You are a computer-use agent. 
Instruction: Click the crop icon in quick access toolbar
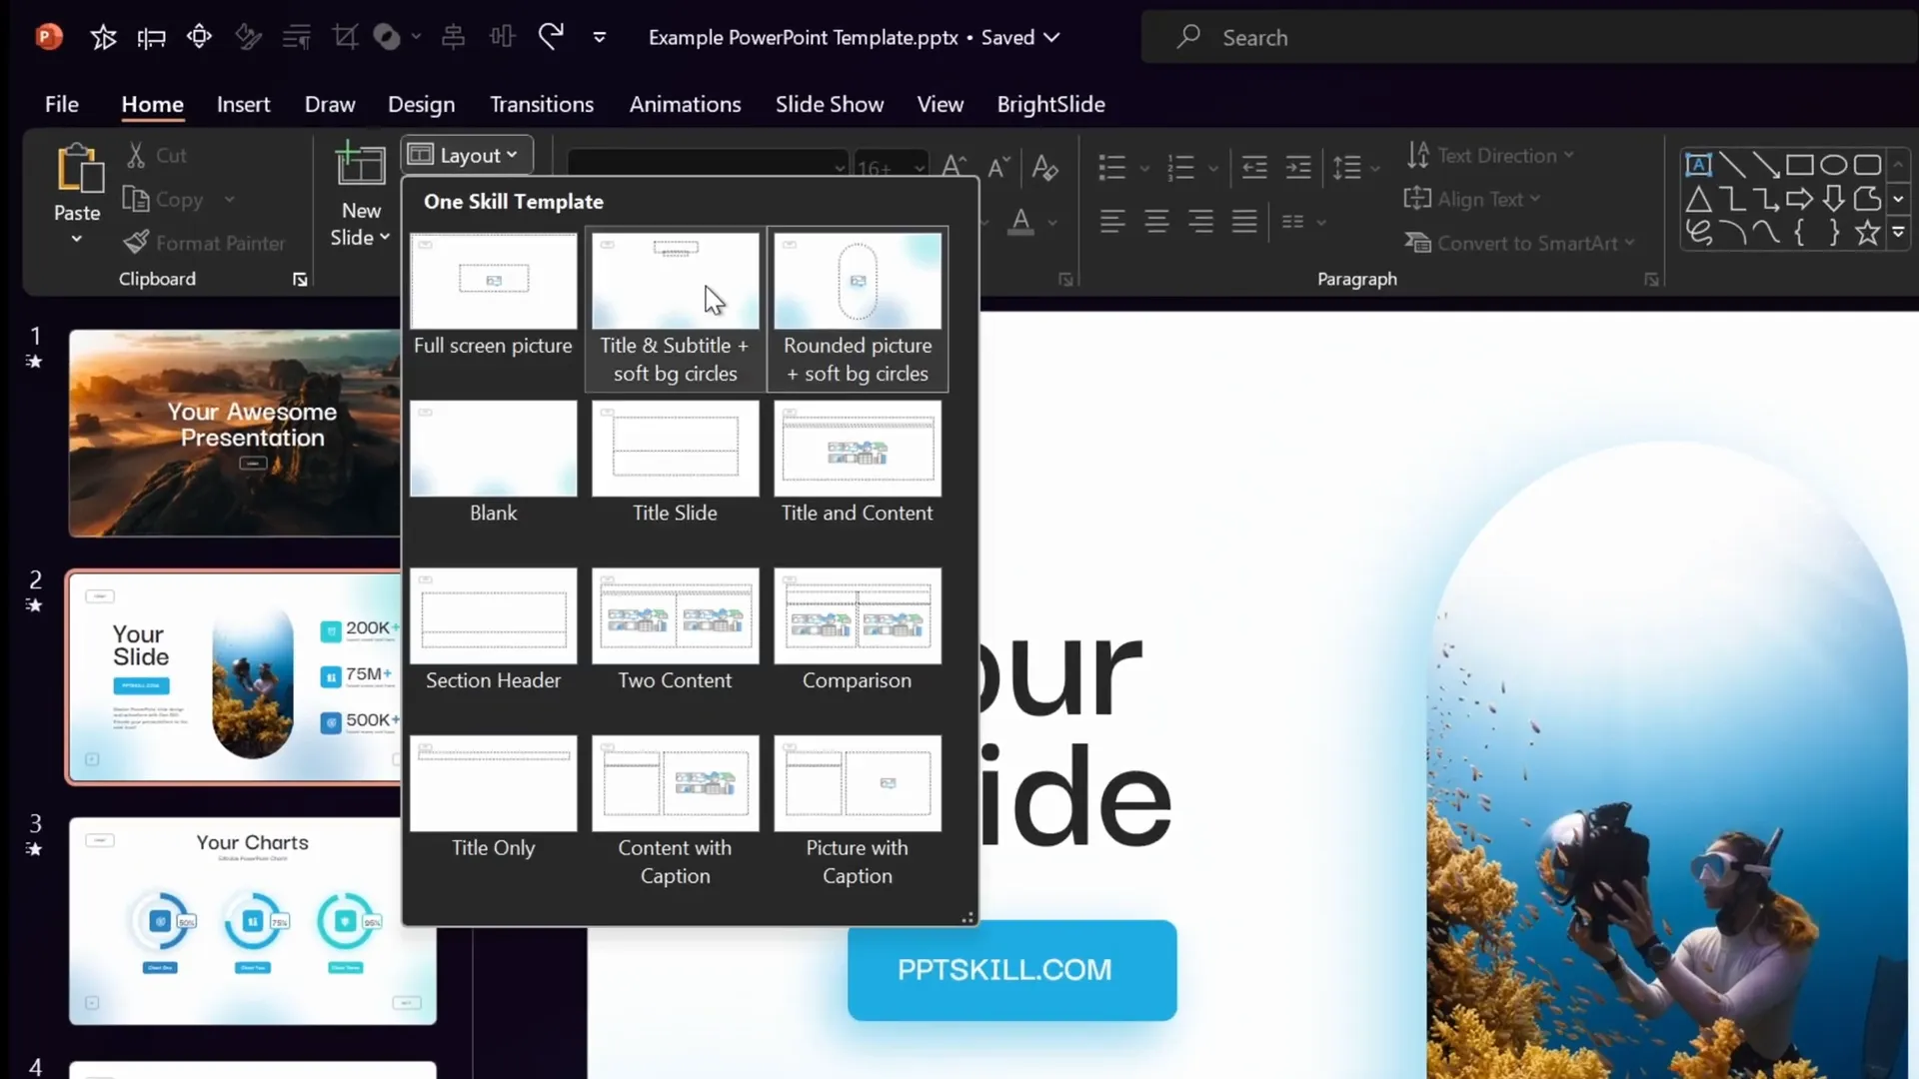tap(345, 37)
